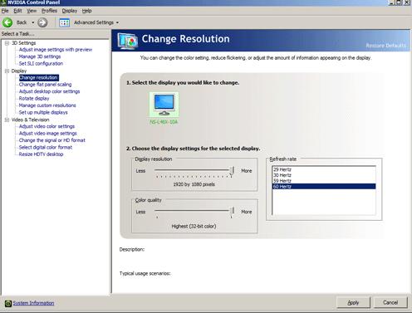Open Adjust video color settings
This screenshot has width=412, height=313.
point(47,126)
